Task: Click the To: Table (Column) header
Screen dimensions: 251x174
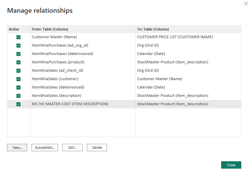Action: (188, 29)
